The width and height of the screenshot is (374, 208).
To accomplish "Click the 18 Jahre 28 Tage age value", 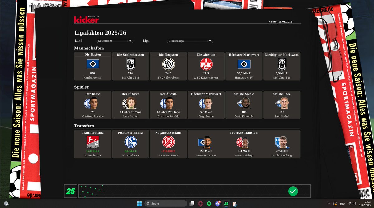I will click(x=131, y=112).
